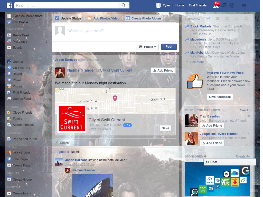Click the search magnifier button
This screenshot has width=263, height=197.
(x=124, y=5)
